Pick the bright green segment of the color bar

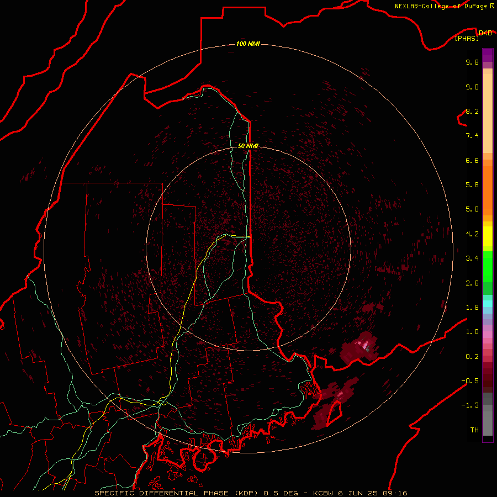click(x=488, y=266)
